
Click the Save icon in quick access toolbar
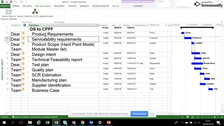point(7,2)
